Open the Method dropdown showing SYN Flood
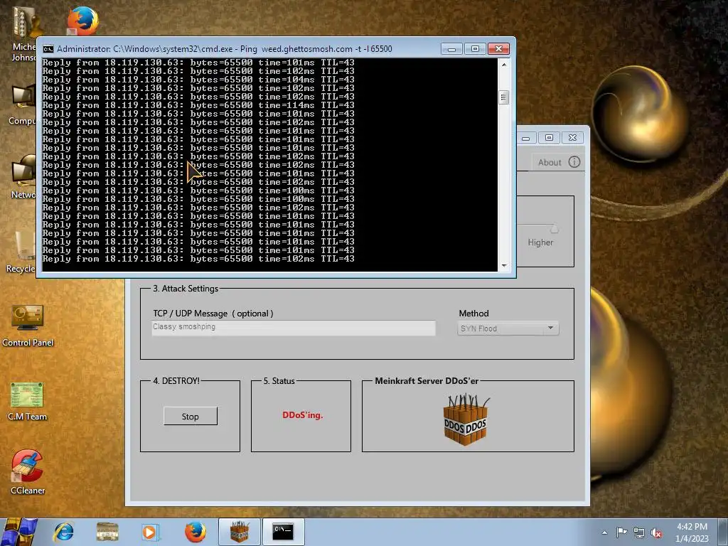This screenshot has width=728, height=546. [x=508, y=328]
